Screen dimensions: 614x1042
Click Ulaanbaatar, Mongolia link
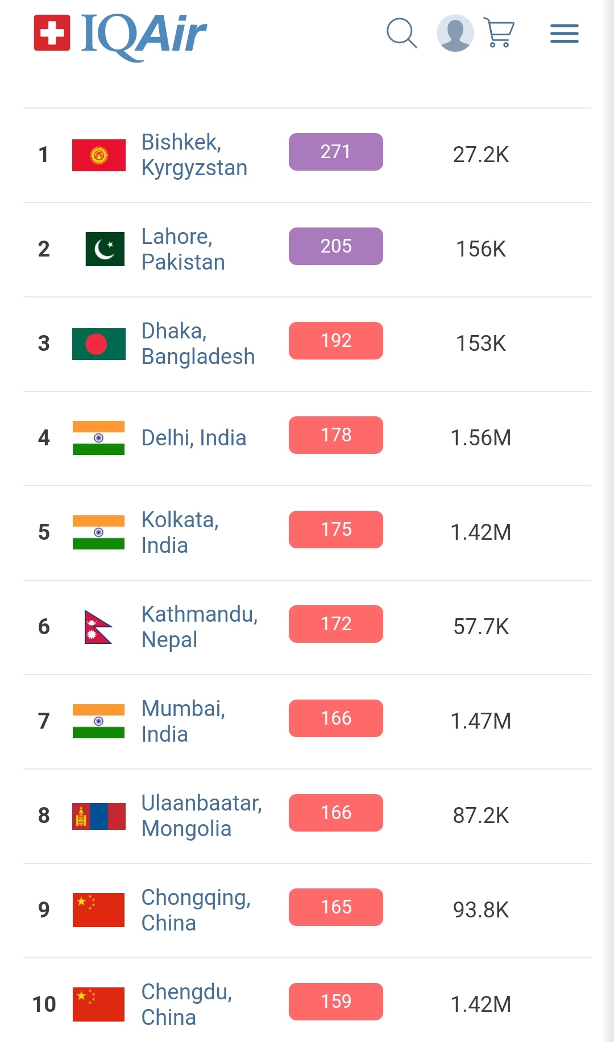pyautogui.click(x=201, y=816)
